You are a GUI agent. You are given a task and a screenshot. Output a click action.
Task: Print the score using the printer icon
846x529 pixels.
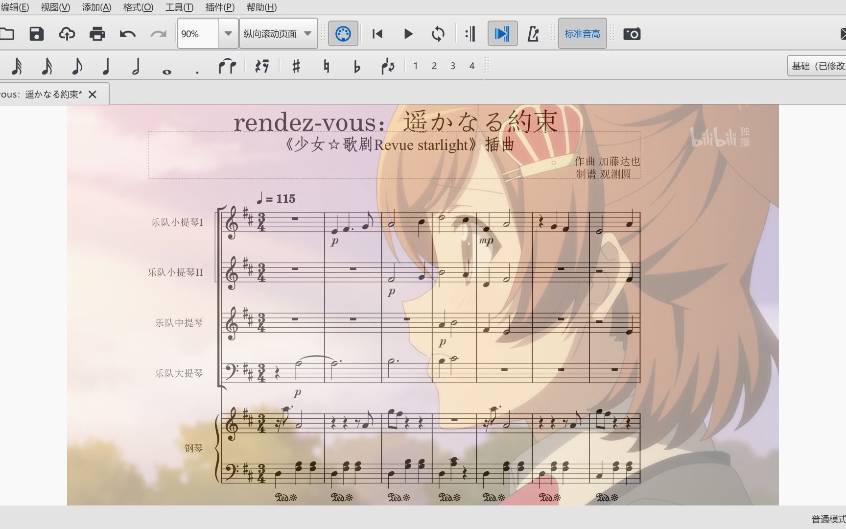[97, 34]
